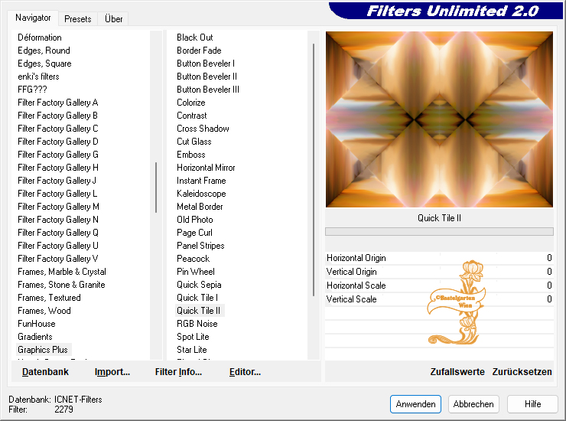Apply filter with Anwenden button
The width and height of the screenshot is (566, 421).
coord(415,404)
